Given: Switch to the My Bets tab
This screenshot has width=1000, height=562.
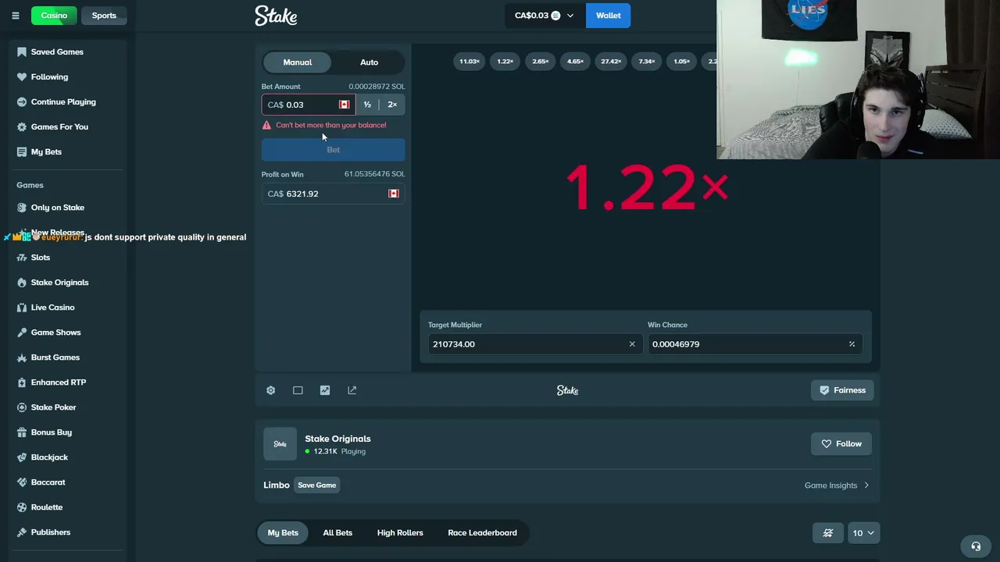Looking at the screenshot, I should [x=283, y=533].
